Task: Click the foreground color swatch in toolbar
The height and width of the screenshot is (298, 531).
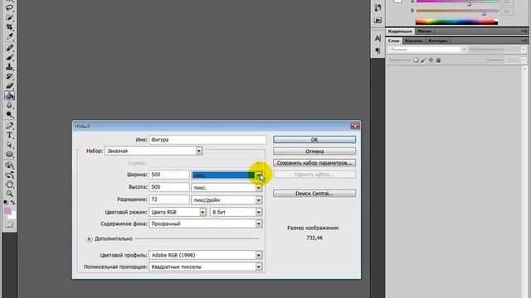Action: pyautogui.click(x=7, y=211)
